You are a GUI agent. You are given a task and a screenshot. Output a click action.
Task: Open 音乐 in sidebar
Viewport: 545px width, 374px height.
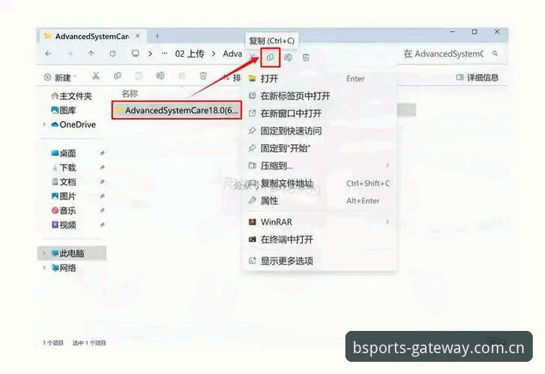[x=64, y=210]
